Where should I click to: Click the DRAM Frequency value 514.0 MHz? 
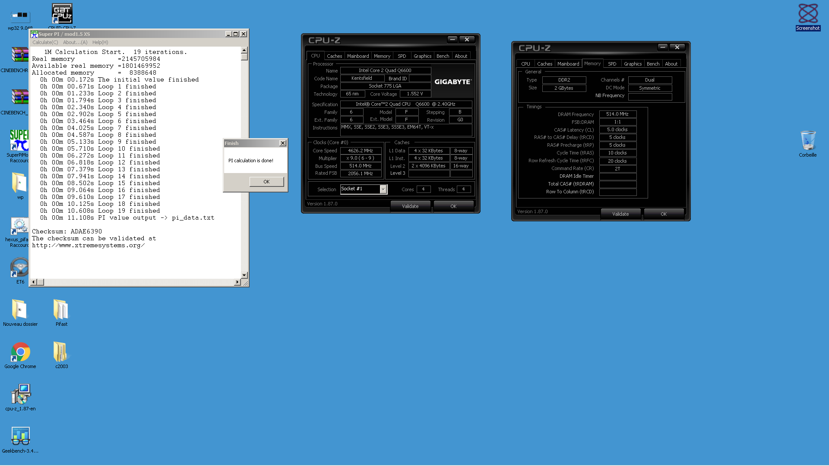(x=617, y=114)
